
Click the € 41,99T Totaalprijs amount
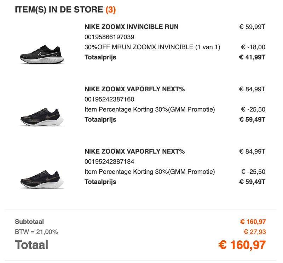coord(252,57)
